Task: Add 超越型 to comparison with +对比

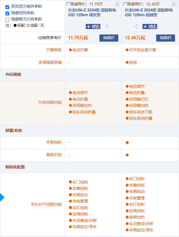Action: (x=150, y=26)
